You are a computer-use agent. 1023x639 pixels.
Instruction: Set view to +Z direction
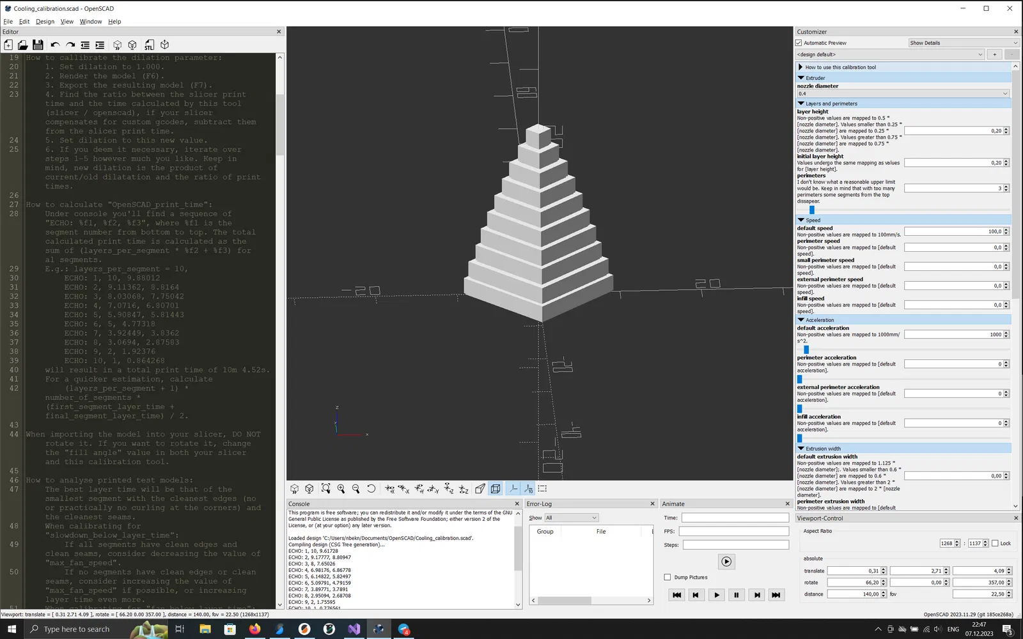pos(449,489)
